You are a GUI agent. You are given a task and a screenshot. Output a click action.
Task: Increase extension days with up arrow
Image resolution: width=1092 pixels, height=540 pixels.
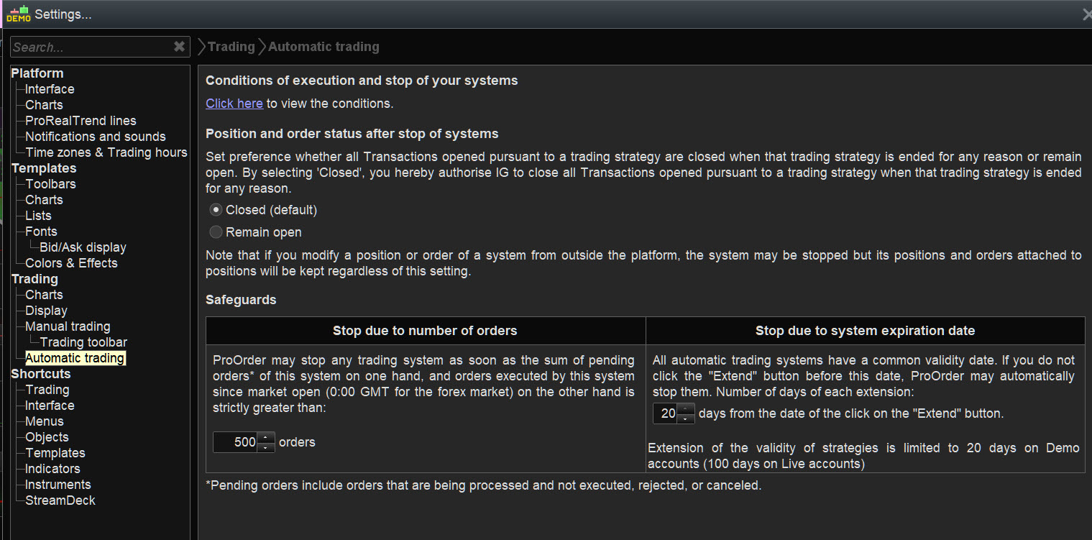coord(686,408)
